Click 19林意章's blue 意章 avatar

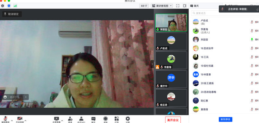196,74
